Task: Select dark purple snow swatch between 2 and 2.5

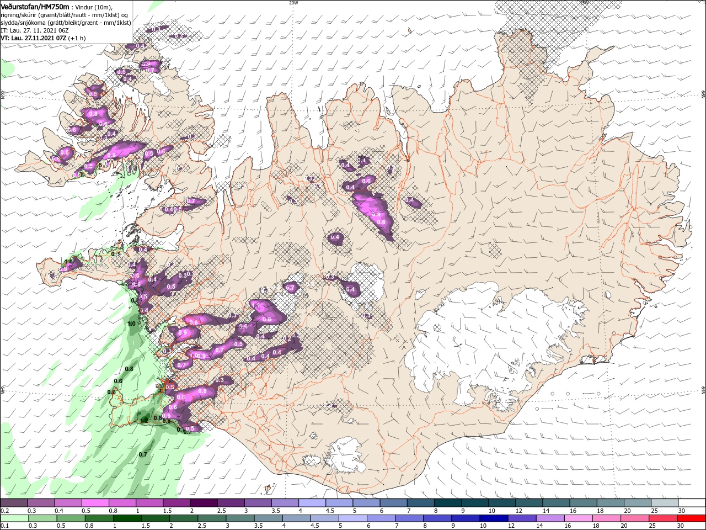Action: tap(204, 502)
